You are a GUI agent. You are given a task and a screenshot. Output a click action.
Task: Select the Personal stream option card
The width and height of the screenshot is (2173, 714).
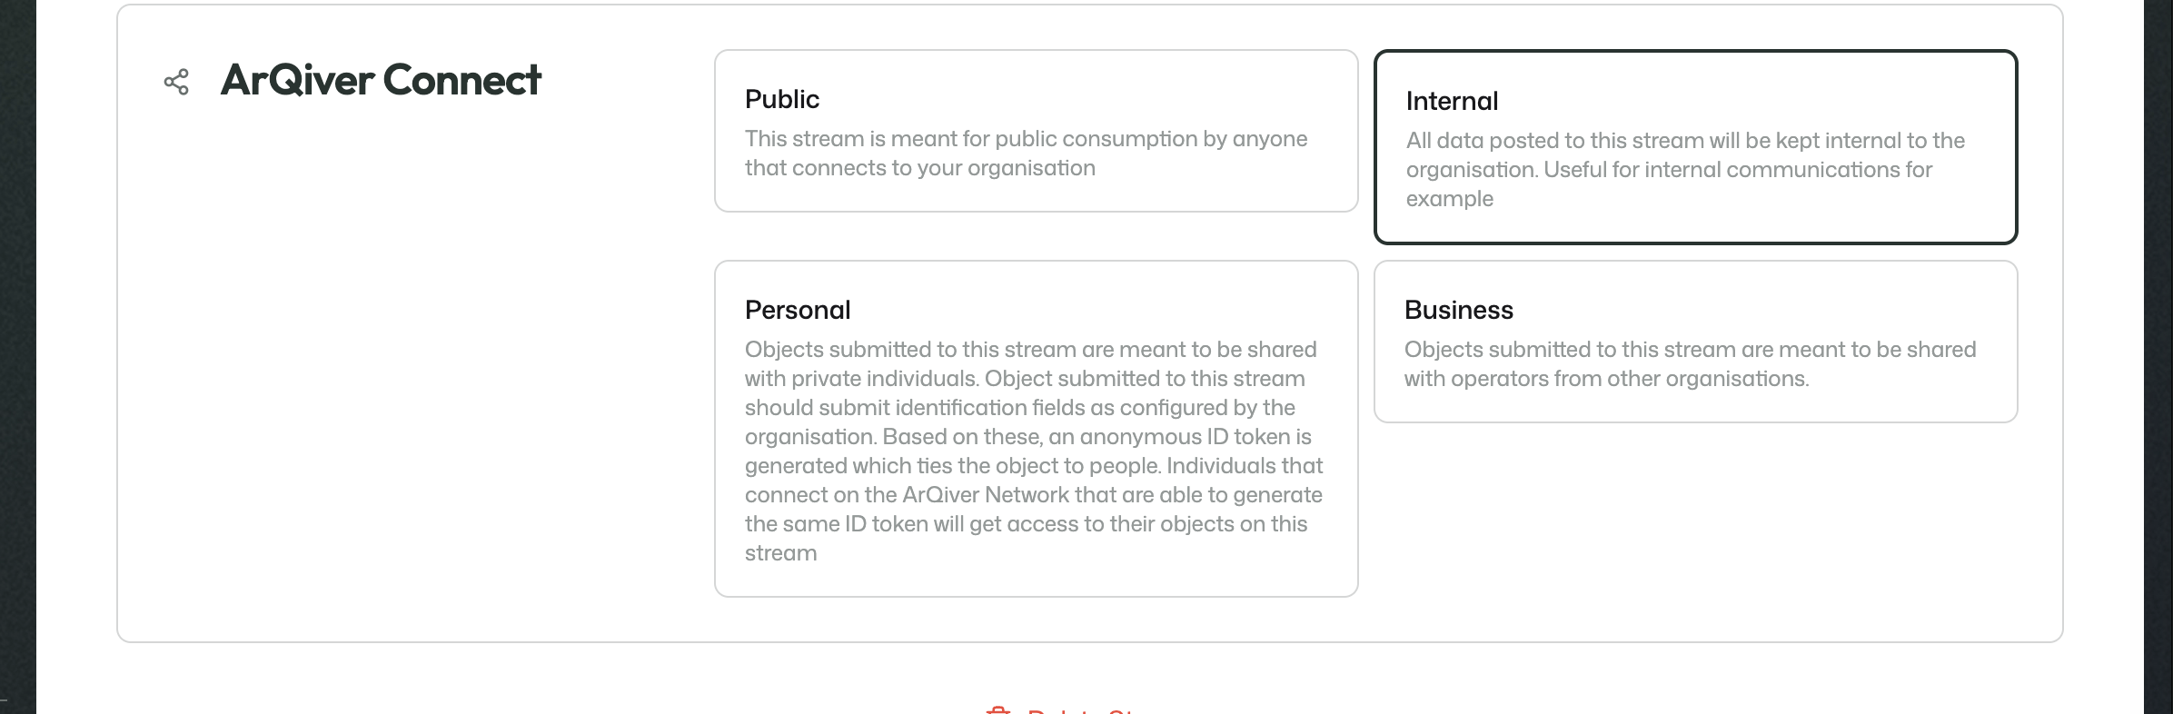click(x=1036, y=429)
